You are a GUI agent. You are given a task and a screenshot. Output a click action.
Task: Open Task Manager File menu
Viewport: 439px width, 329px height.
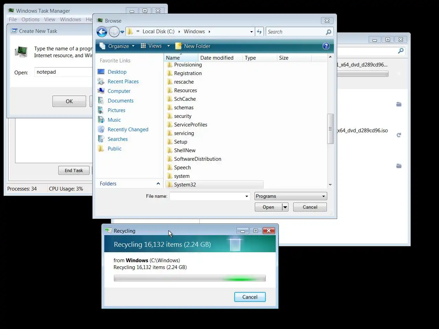point(13,20)
